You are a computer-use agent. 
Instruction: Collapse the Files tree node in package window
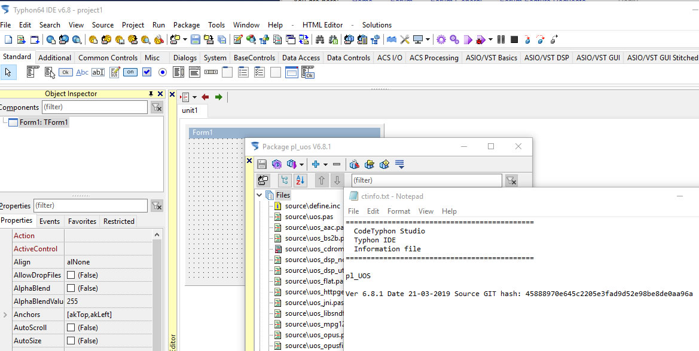tap(259, 195)
